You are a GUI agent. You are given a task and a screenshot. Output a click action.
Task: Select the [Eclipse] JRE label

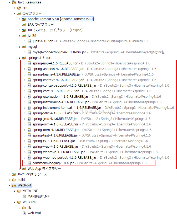(x=76, y=30)
